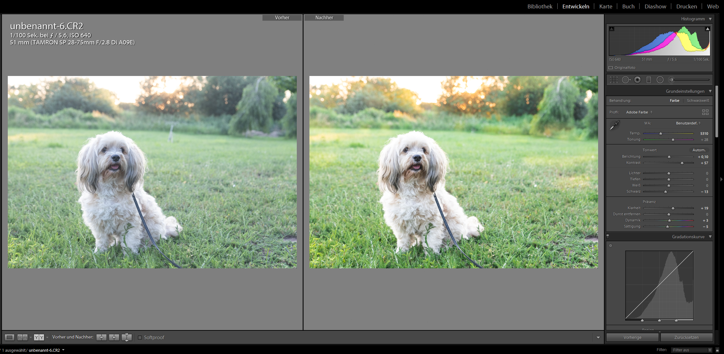724x354 pixels.
Task: Open the profile browser grid icon
Action: (705, 112)
